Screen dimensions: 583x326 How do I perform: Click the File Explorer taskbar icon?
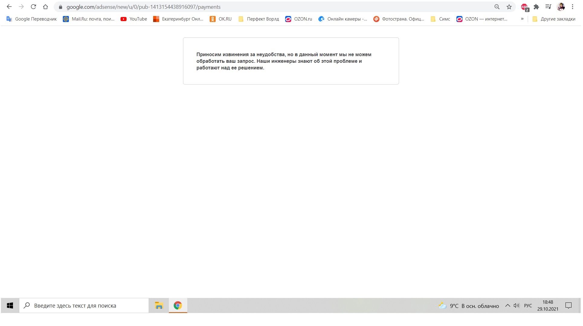pos(159,305)
